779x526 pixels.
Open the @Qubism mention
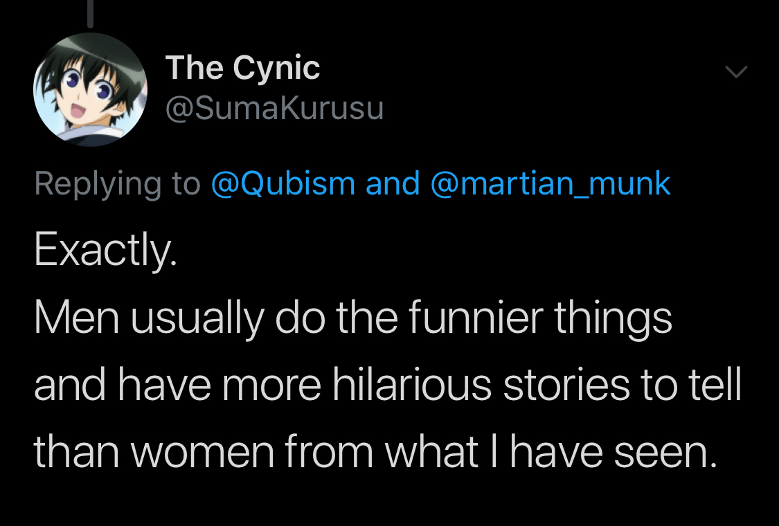[x=283, y=184]
